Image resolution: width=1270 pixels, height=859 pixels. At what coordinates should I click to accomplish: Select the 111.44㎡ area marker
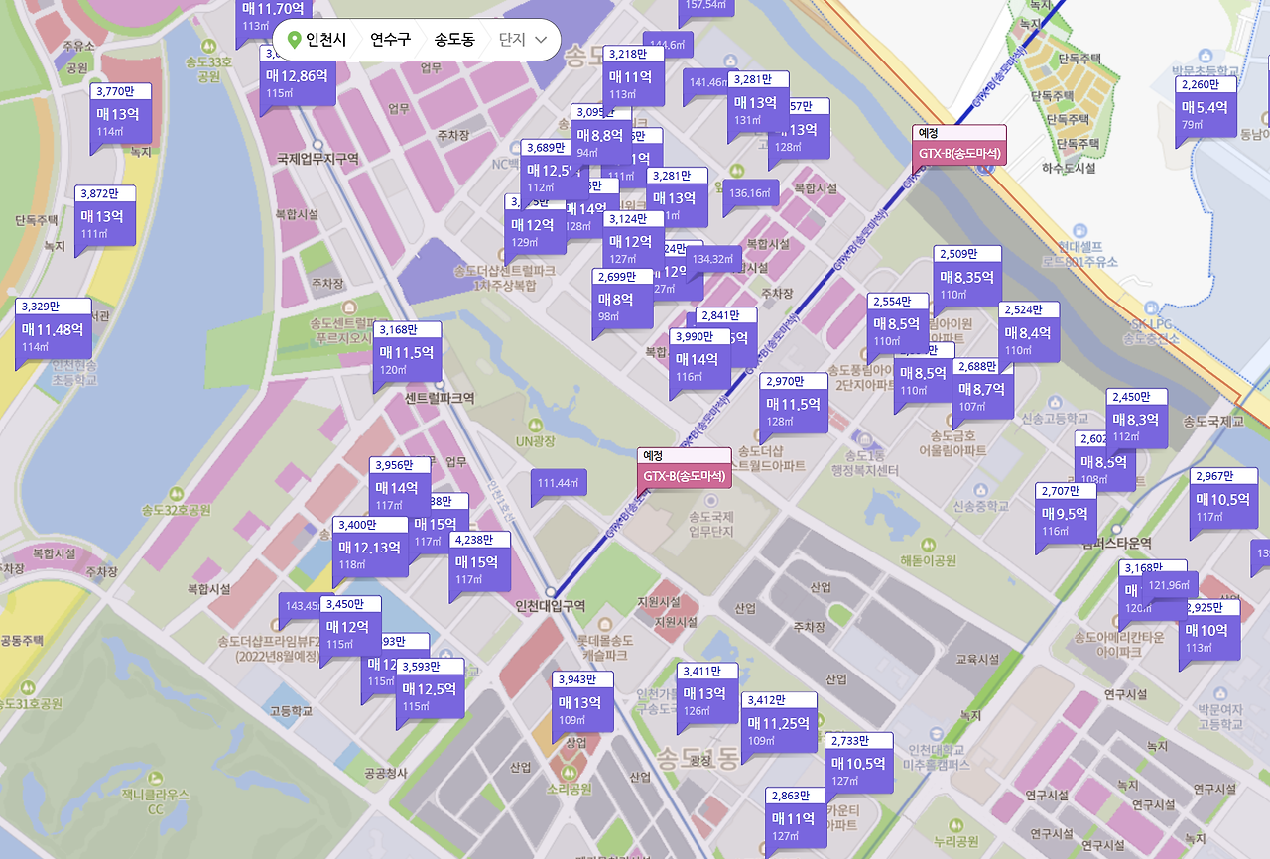pyautogui.click(x=559, y=484)
